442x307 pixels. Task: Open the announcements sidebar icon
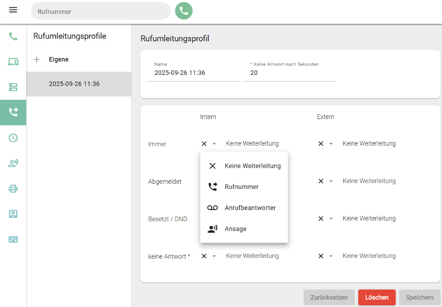point(13,163)
